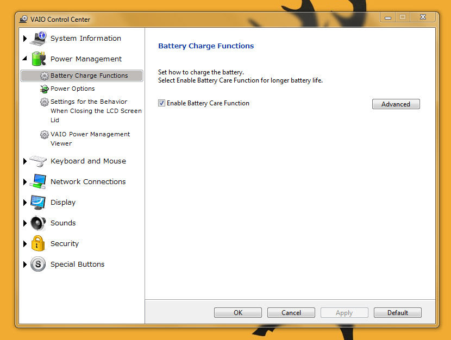Select the Special Buttons label

(x=77, y=264)
